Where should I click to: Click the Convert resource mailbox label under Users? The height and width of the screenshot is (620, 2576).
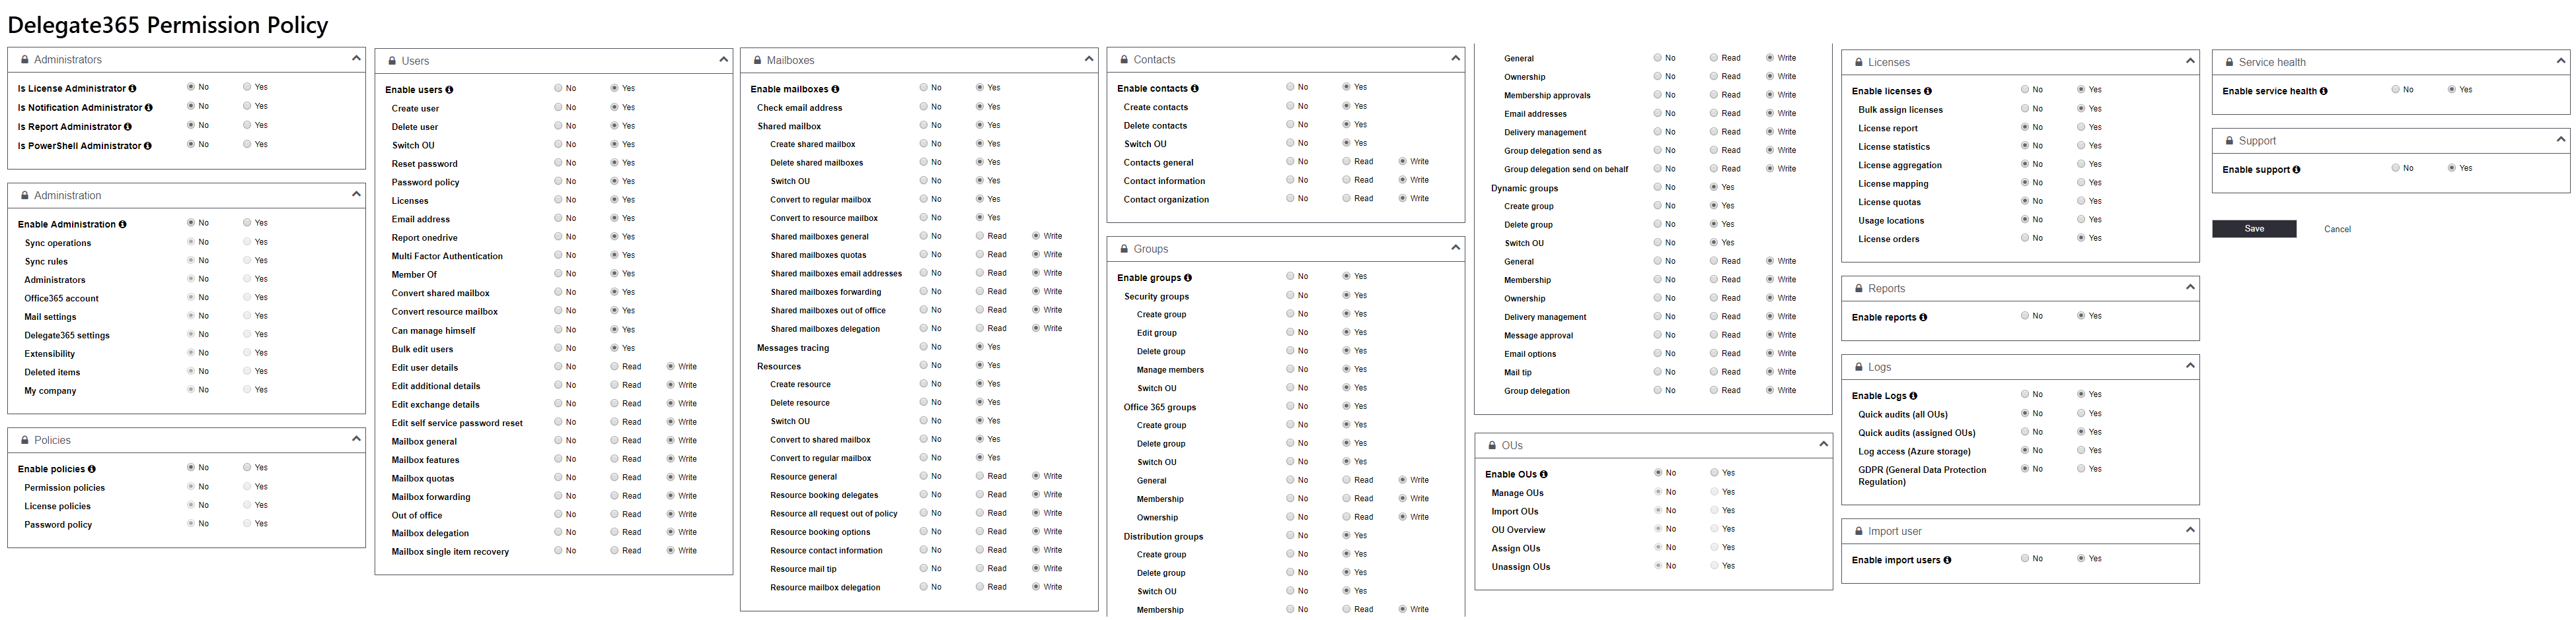[445, 311]
